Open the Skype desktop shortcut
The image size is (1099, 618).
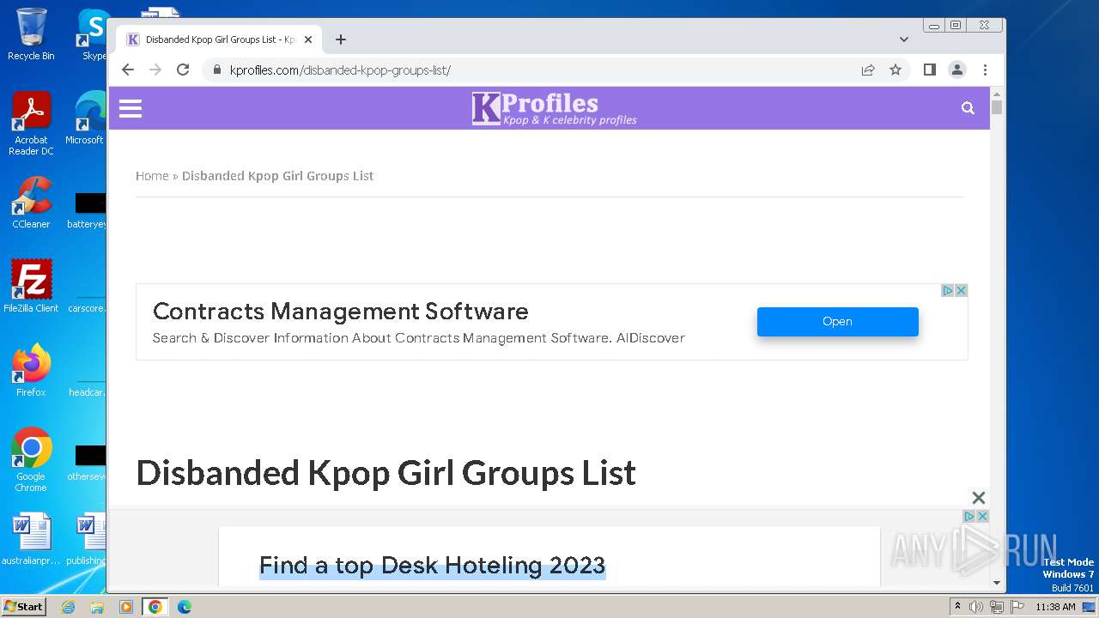(93, 34)
